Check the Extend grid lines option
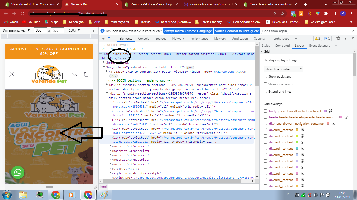The height and width of the screenshot is (200, 357). pos(265,92)
